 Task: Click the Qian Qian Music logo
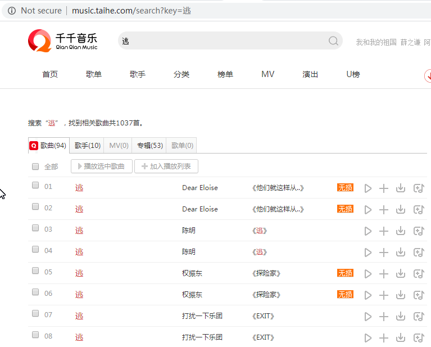tap(62, 41)
